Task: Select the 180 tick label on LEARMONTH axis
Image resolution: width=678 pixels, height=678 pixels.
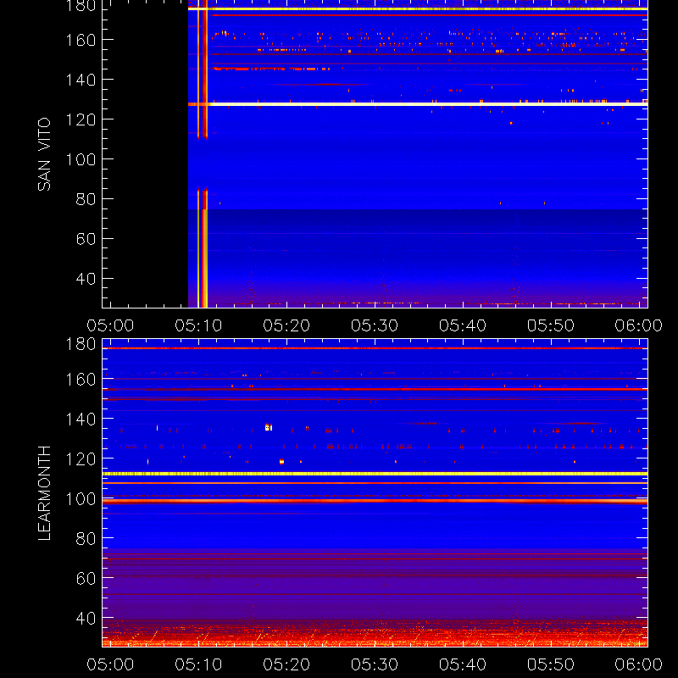Action: [81, 344]
